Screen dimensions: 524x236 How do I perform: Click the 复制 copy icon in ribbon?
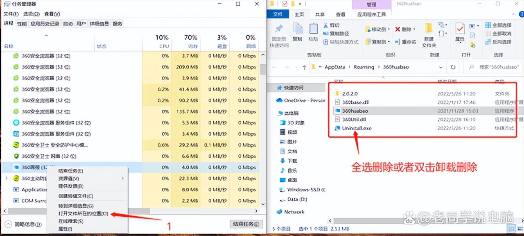coord(298,29)
